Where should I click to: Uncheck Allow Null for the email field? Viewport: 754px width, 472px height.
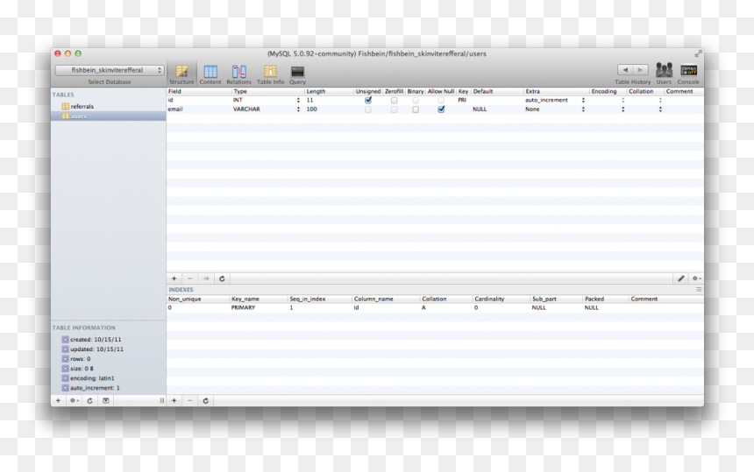[x=441, y=109]
